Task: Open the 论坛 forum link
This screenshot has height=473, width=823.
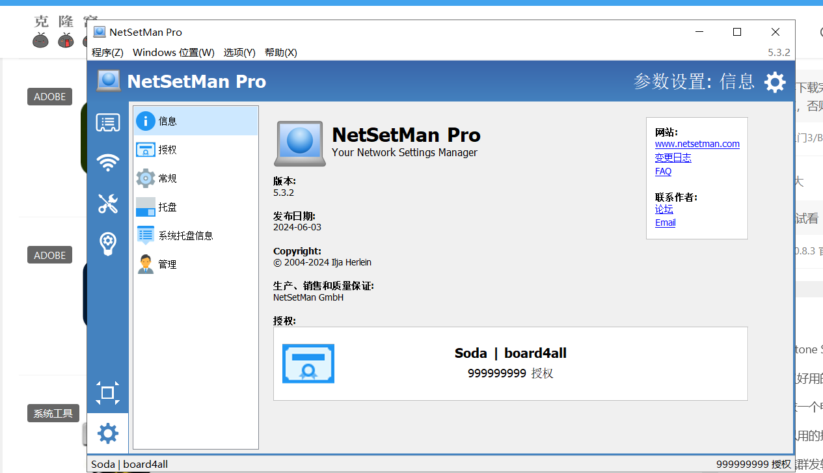Action: 664,209
